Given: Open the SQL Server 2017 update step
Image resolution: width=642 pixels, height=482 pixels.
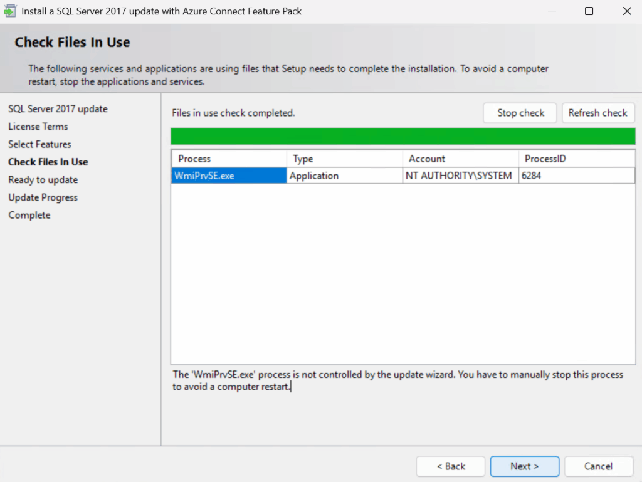Looking at the screenshot, I should pos(58,109).
